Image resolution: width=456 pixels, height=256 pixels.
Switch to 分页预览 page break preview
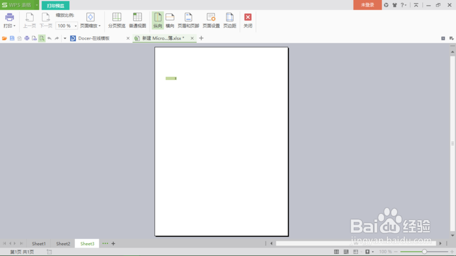tap(117, 20)
